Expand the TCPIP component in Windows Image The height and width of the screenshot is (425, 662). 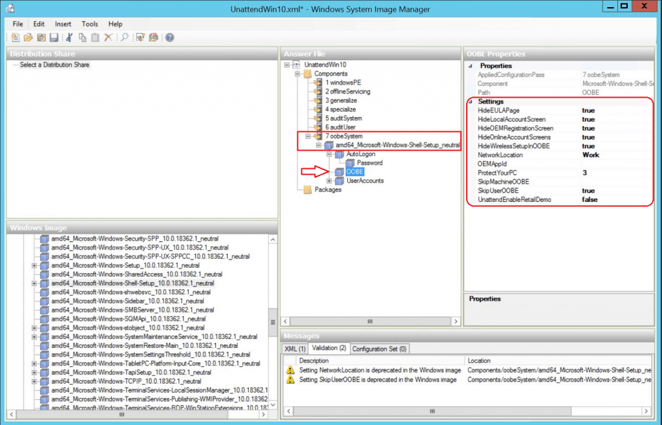[34, 381]
